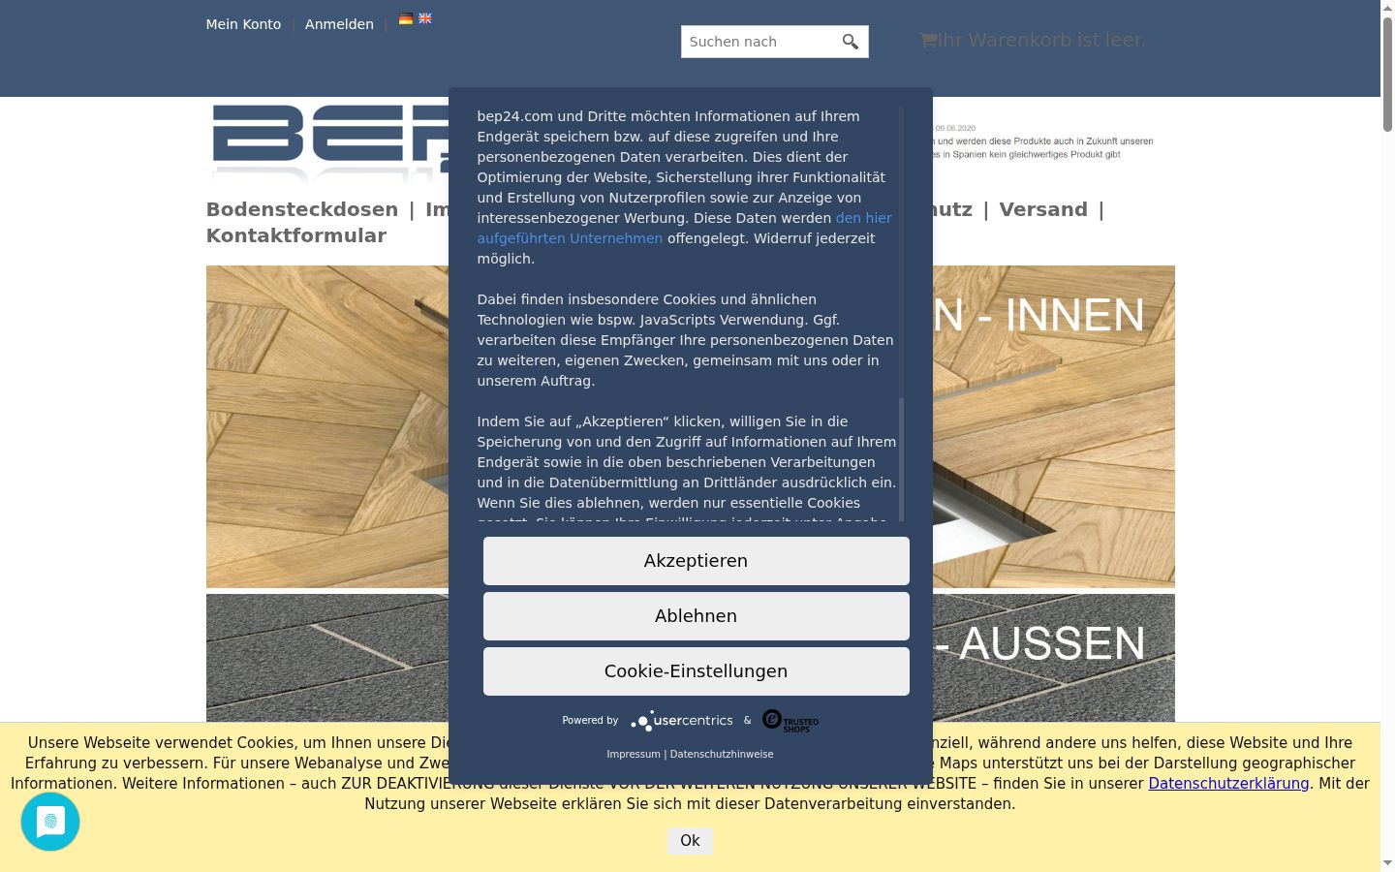
Task: Open 'den hier aufgeführten Unternehmen' link
Action: 684,228
